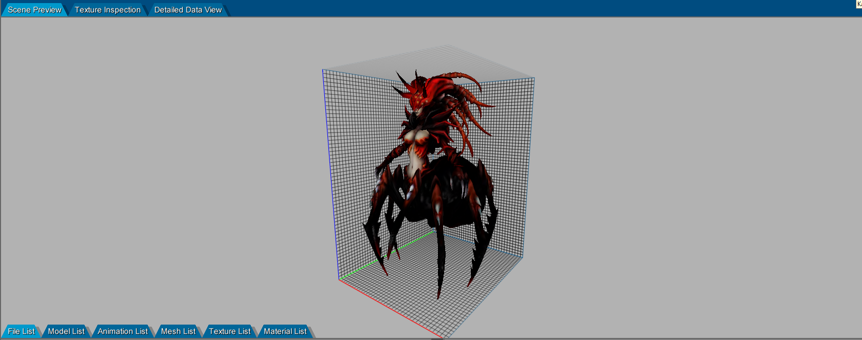The image size is (862, 340).
Task: Open the Texture Inspection tab
Action: [x=107, y=10]
